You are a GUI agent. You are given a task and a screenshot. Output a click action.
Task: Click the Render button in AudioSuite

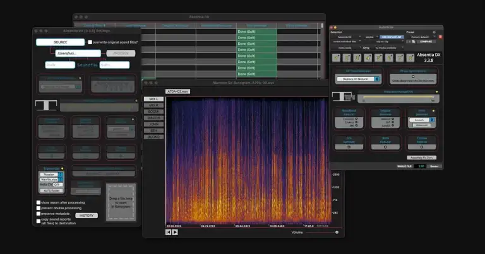[434, 166]
